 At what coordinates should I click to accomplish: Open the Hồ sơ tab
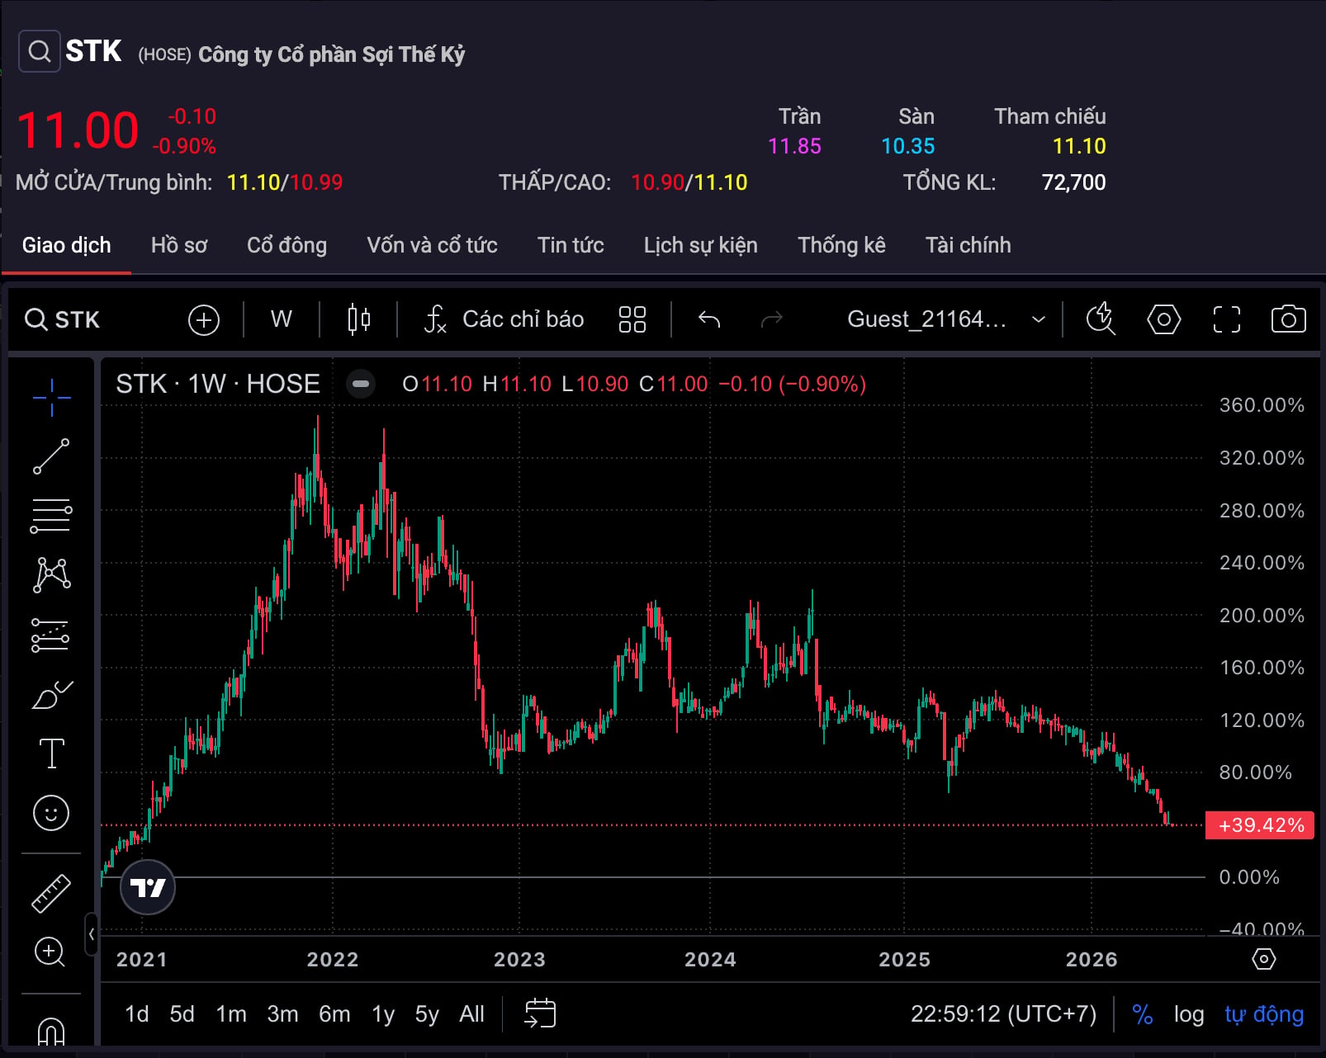click(179, 245)
